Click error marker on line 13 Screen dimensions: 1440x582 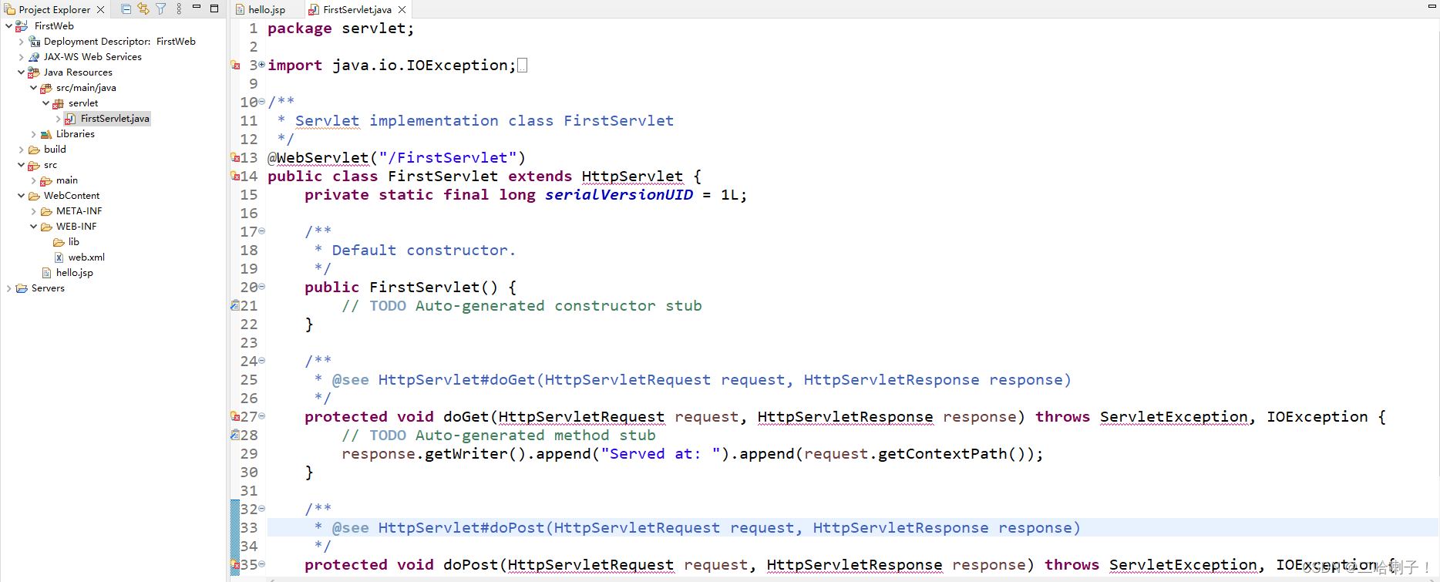[x=235, y=157]
